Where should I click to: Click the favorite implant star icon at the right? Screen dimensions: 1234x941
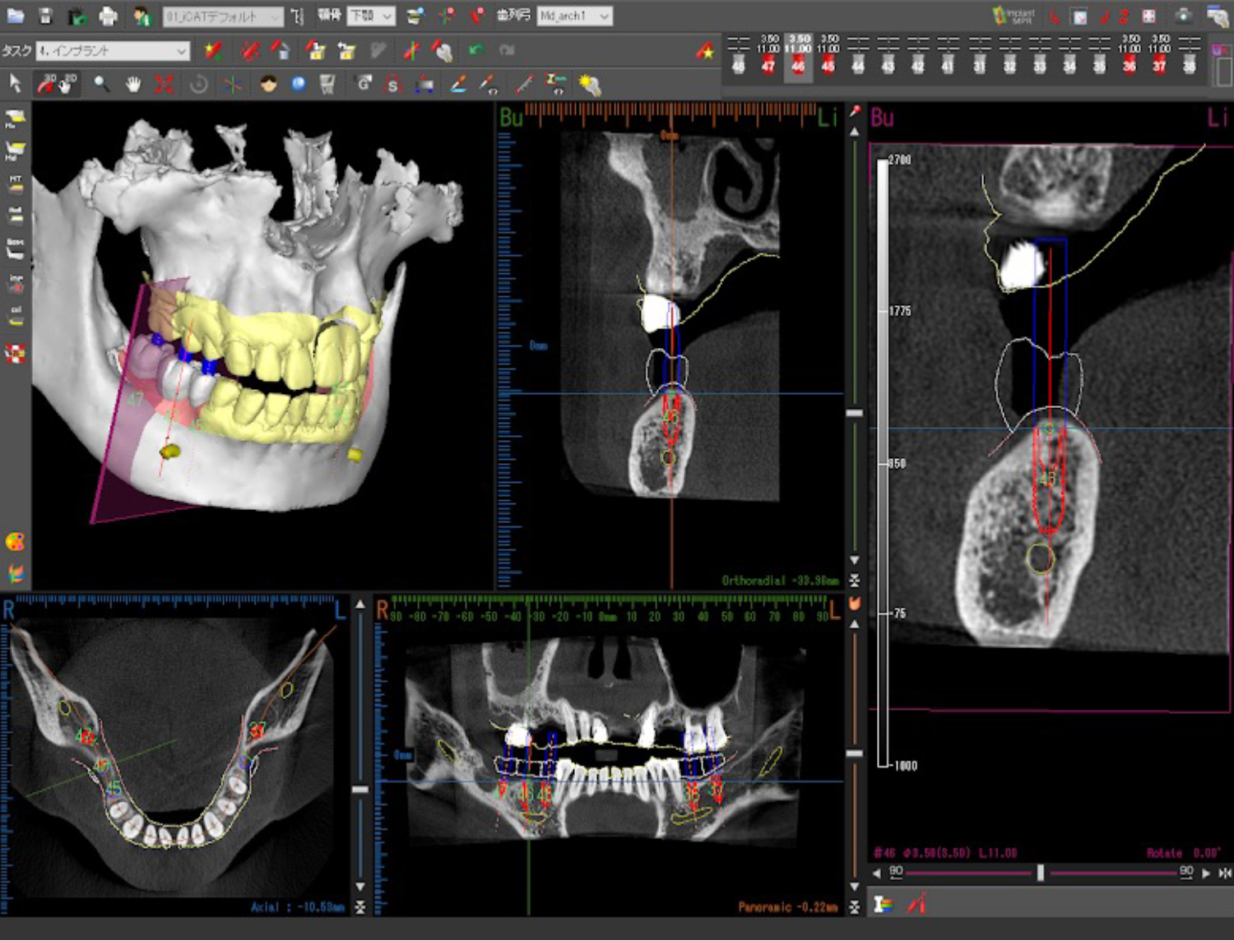click(705, 51)
